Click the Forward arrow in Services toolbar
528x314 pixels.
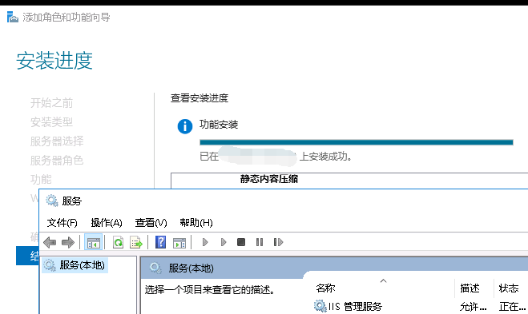point(68,242)
